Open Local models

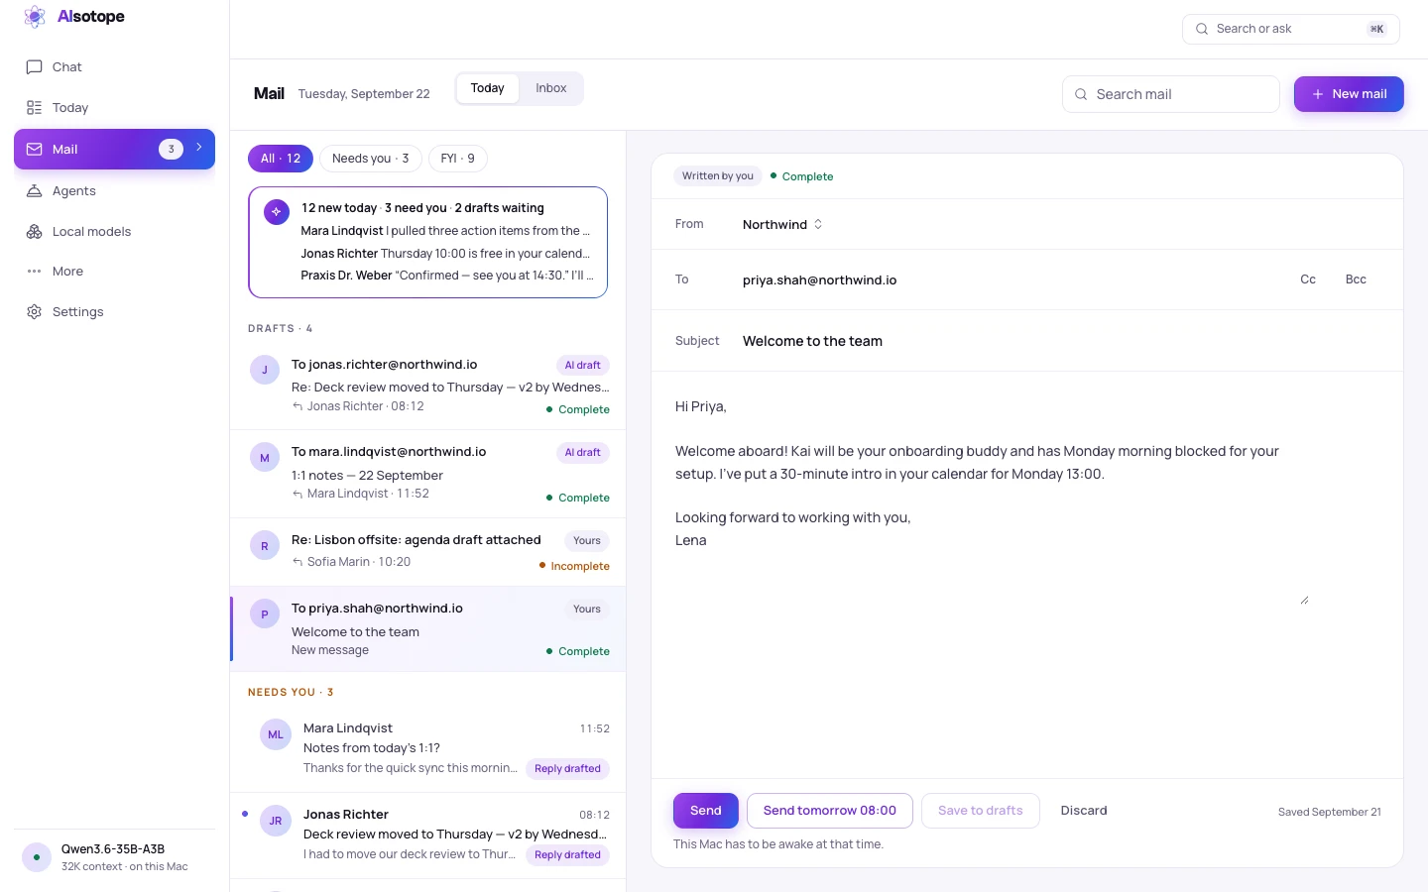click(x=114, y=232)
